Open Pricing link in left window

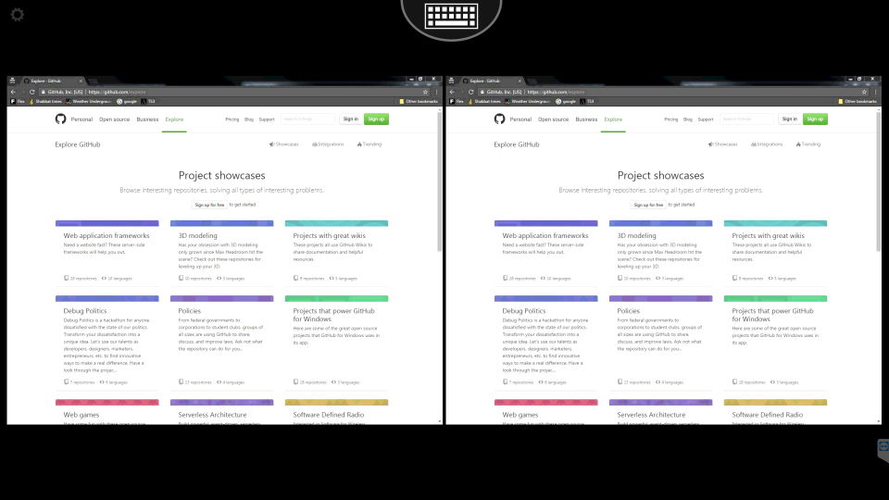tap(232, 119)
